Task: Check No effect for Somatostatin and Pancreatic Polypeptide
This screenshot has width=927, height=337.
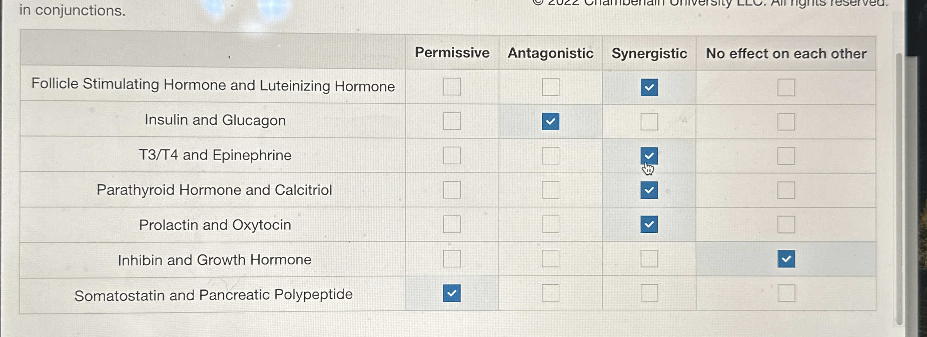Action: tap(786, 293)
